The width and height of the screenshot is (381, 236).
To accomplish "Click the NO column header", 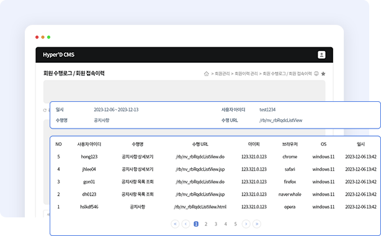I will [58, 144].
